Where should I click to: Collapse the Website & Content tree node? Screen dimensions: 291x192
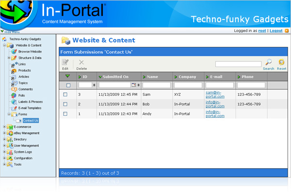(x=4, y=45)
